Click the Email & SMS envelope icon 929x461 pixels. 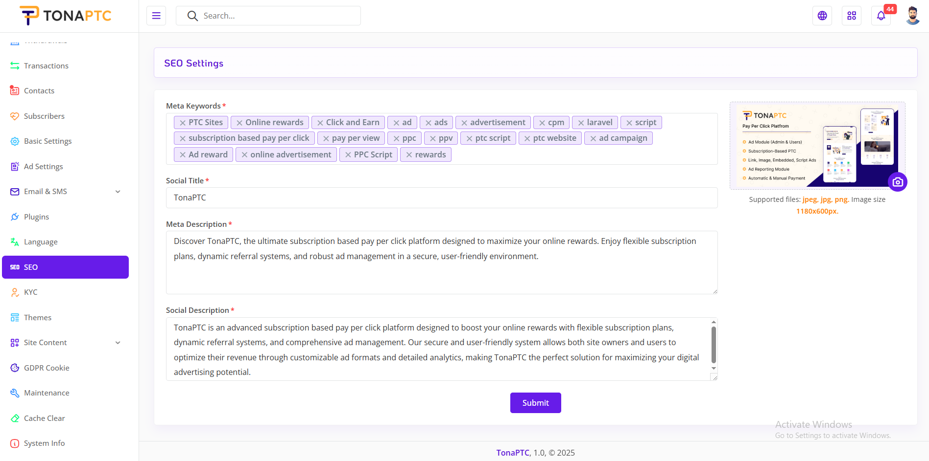click(15, 191)
